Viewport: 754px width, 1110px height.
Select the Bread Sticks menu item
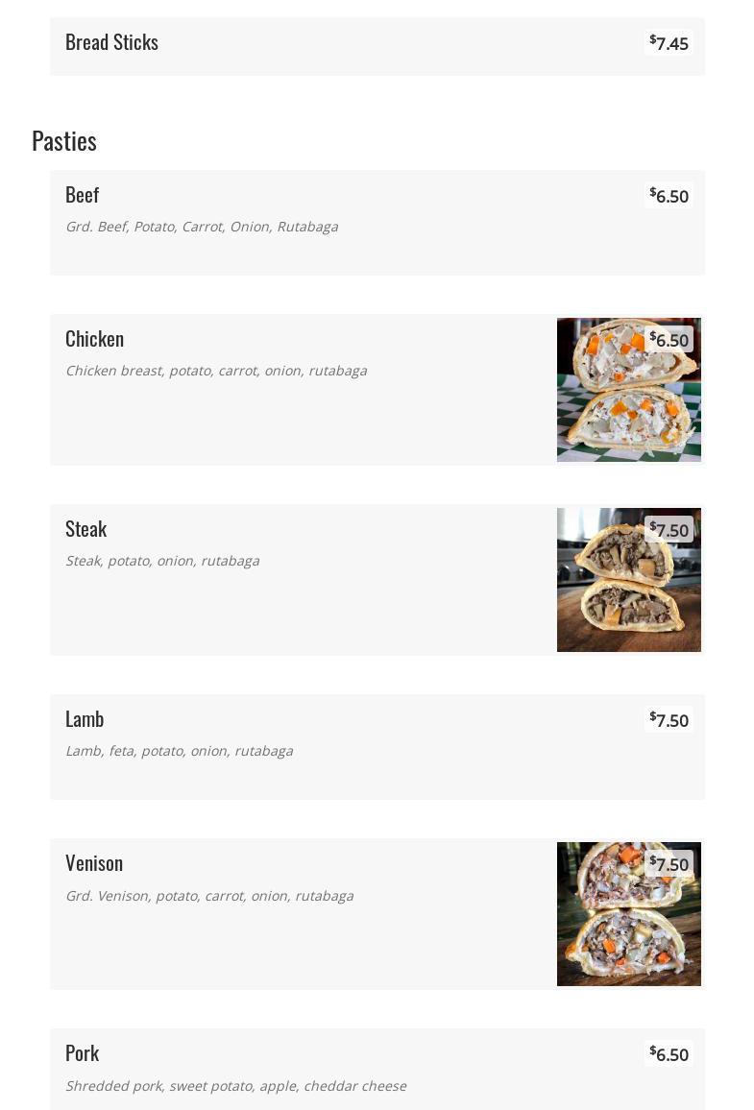pos(111,42)
